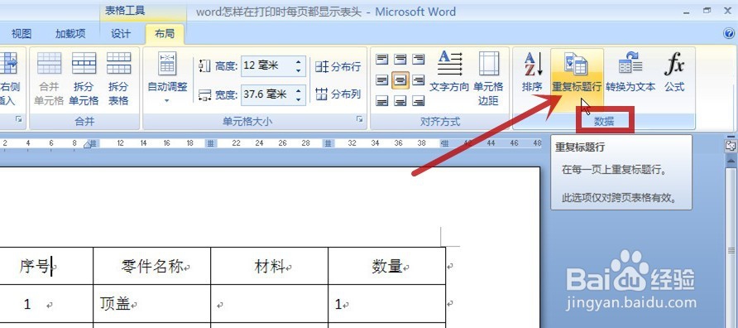Select the Layout (布局) tab

point(165,33)
